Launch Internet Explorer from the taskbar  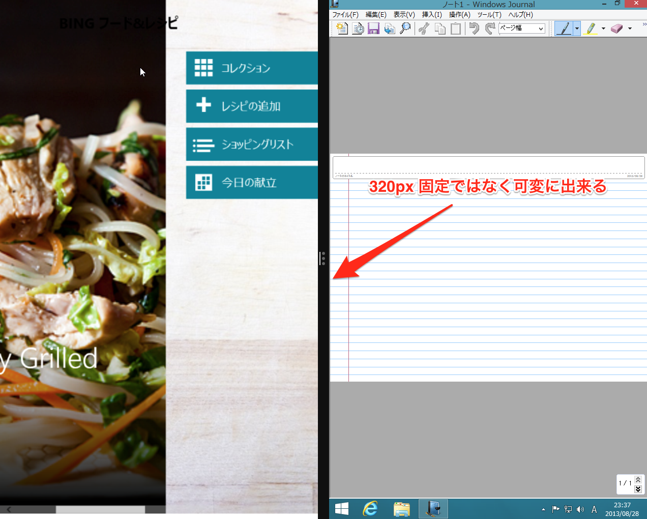click(370, 508)
